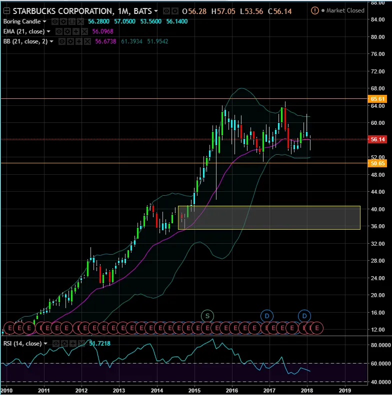Click the blue D dividend marker near 2018
The height and width of the screenshot is (395, 392).
tap(304, 316)
